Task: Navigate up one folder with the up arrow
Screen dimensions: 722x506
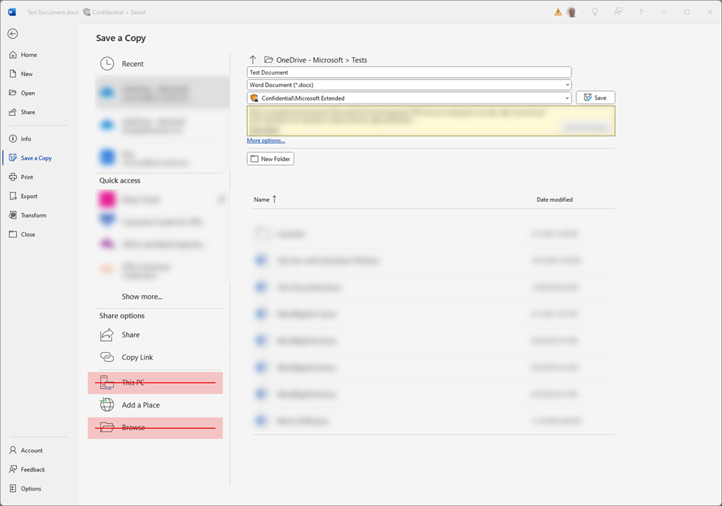Action: pos(253,60)
